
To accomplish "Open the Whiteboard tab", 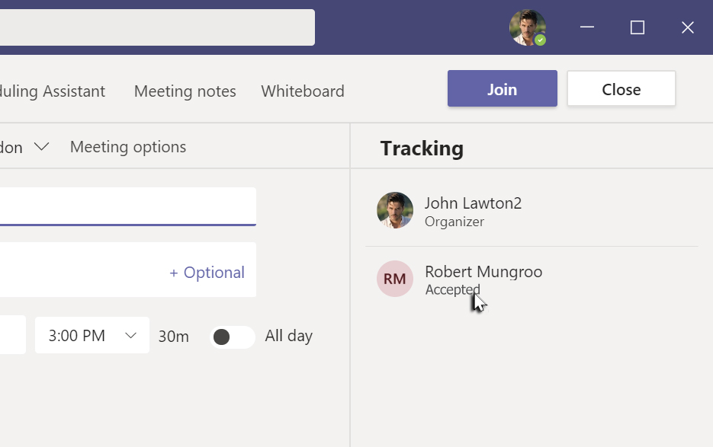I will tap(303, 91).
